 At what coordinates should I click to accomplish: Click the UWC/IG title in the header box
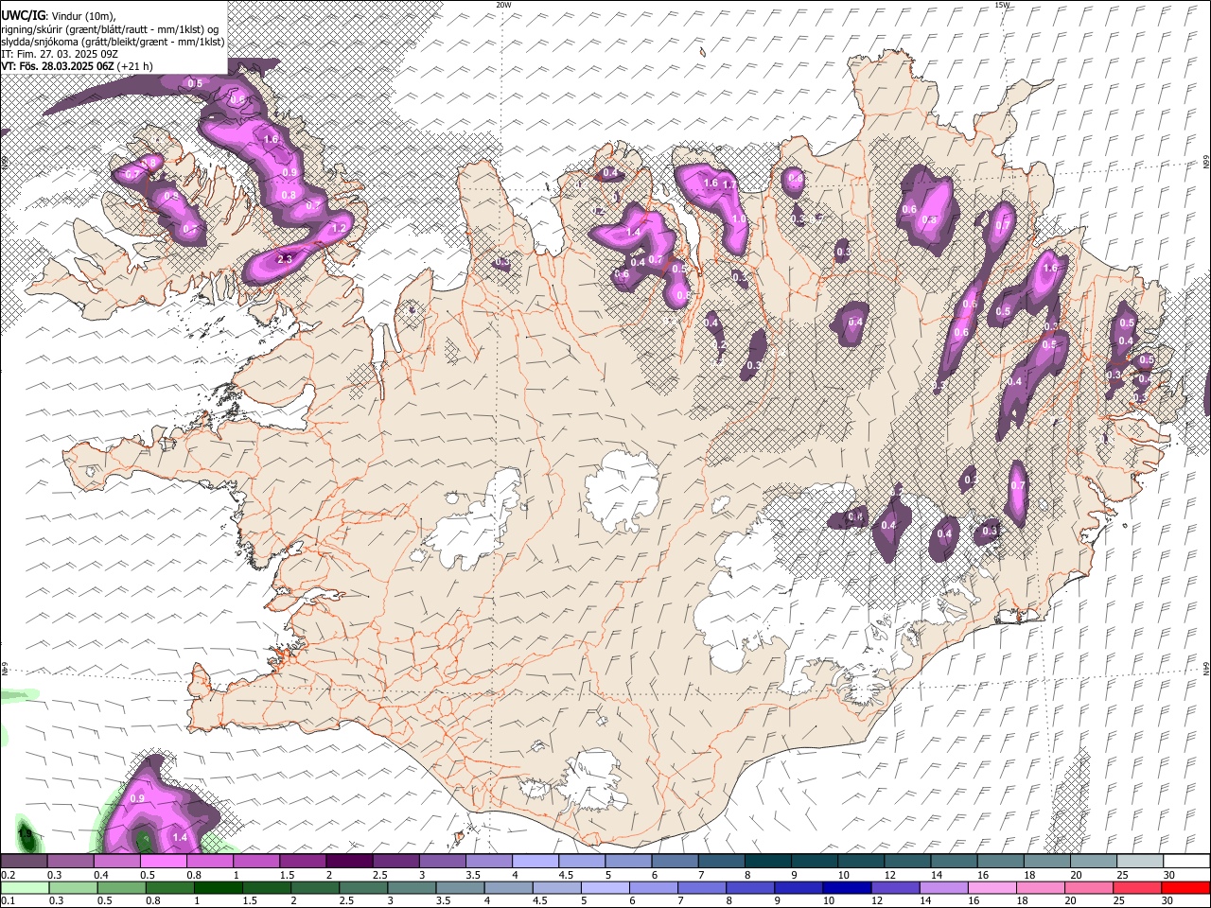[24, 16]
